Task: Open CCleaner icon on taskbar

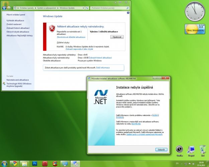Action: tap(55, 164)
